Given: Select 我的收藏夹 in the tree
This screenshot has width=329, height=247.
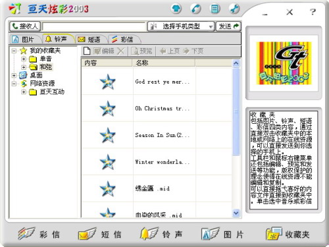Looking at the screenshot, I should pyautogui.click(x=45, y=51).
